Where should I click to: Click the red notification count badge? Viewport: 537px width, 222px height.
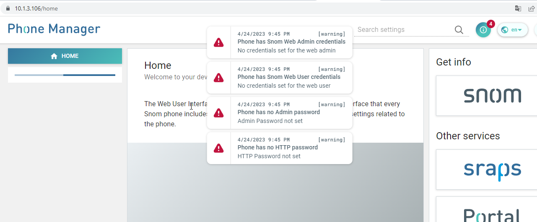coord(491,24)
